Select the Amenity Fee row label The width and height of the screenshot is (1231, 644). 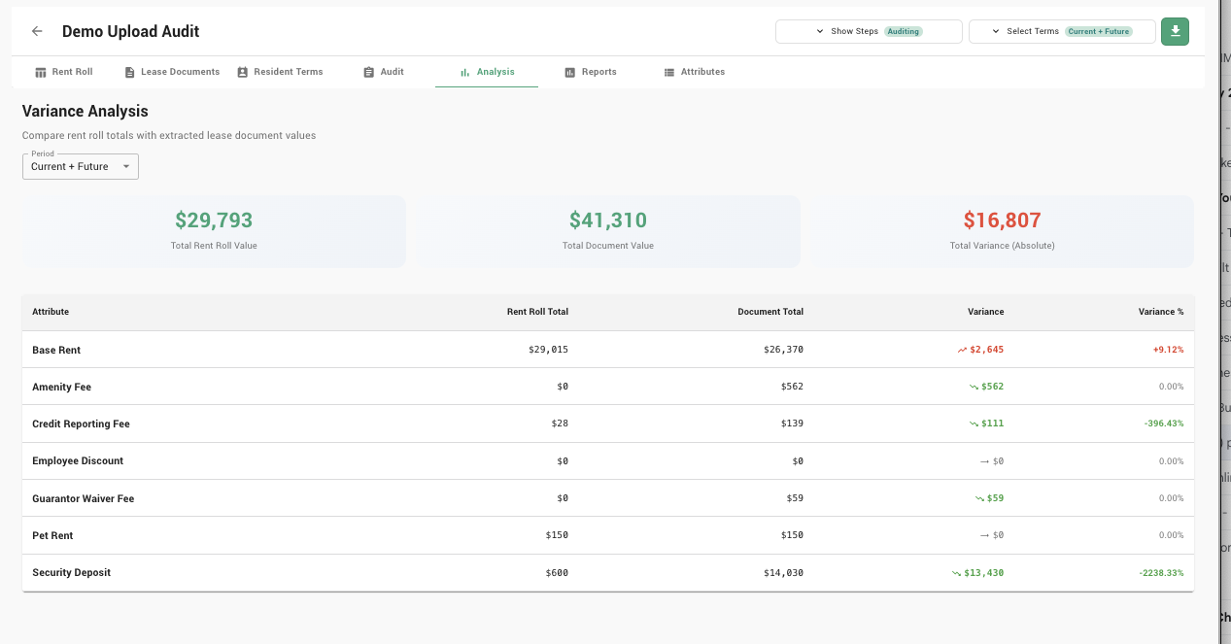[x=61, y=387]
